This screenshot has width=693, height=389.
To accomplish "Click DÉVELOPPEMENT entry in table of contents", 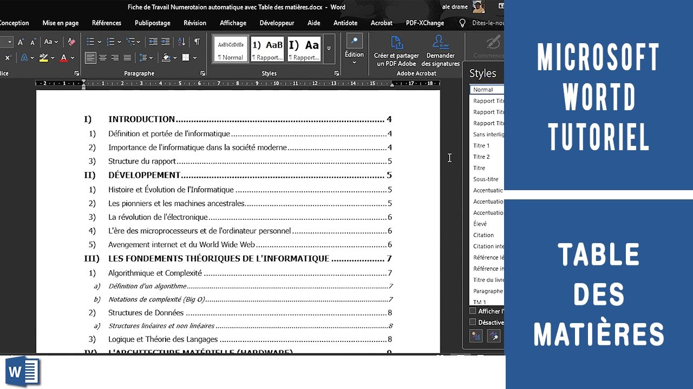I will (144, 175).
